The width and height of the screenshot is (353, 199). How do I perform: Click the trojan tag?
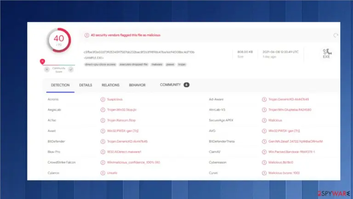pyautogui.click(x=182, y=64)
